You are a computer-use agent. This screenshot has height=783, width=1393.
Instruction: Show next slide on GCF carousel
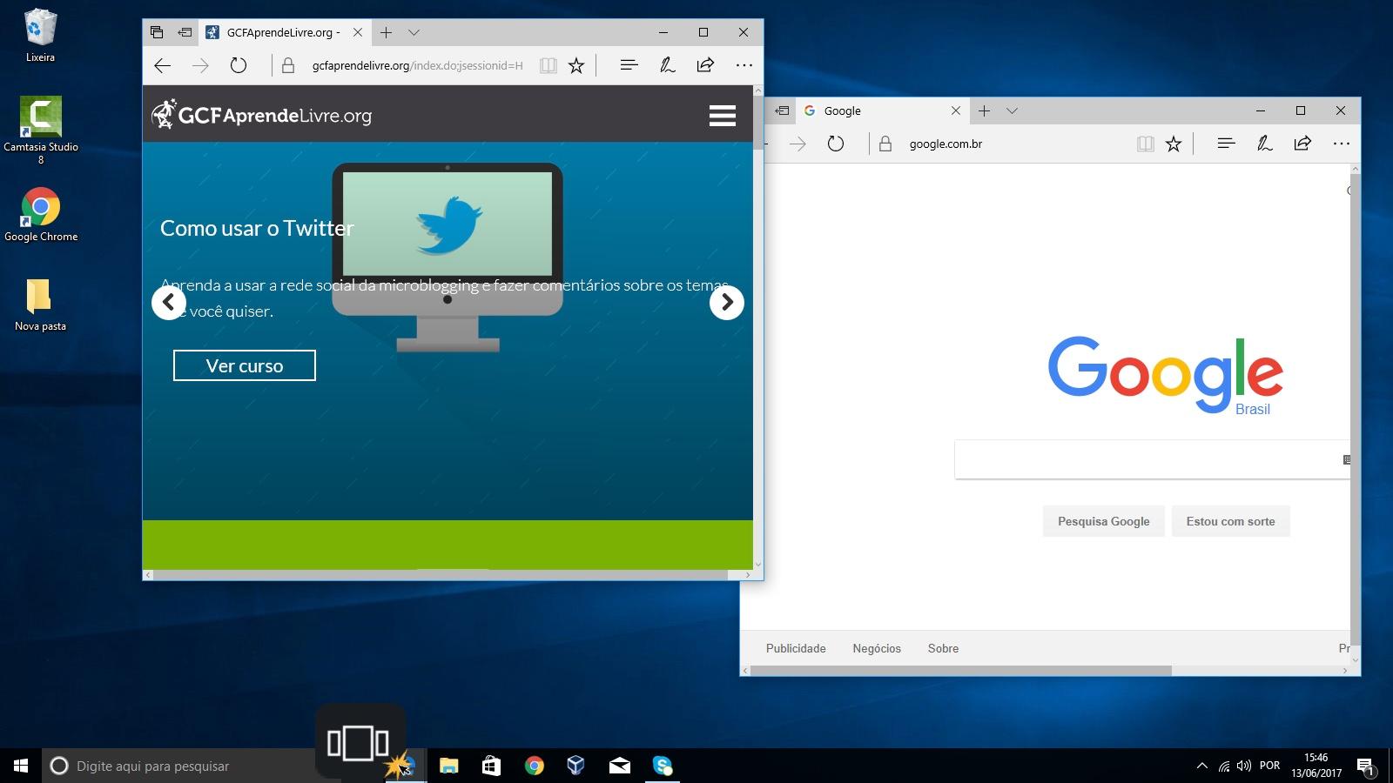(x=727, y=303)
